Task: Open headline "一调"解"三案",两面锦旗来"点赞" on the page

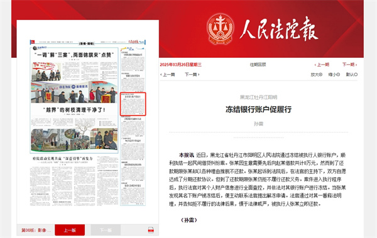Action: click(x=74, y=55)
